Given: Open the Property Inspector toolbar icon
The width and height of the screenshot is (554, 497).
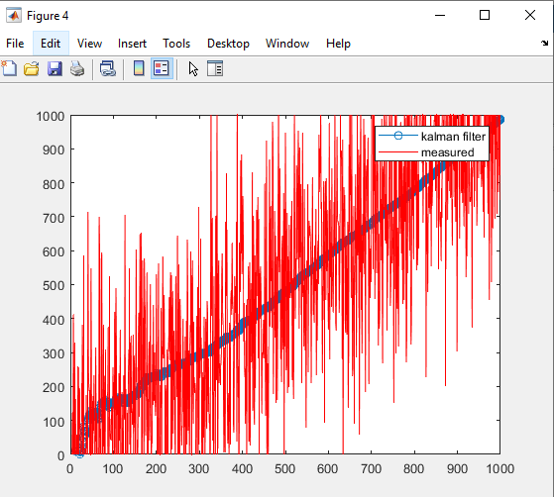Looking at the screenshot, I should pos(215,68).
